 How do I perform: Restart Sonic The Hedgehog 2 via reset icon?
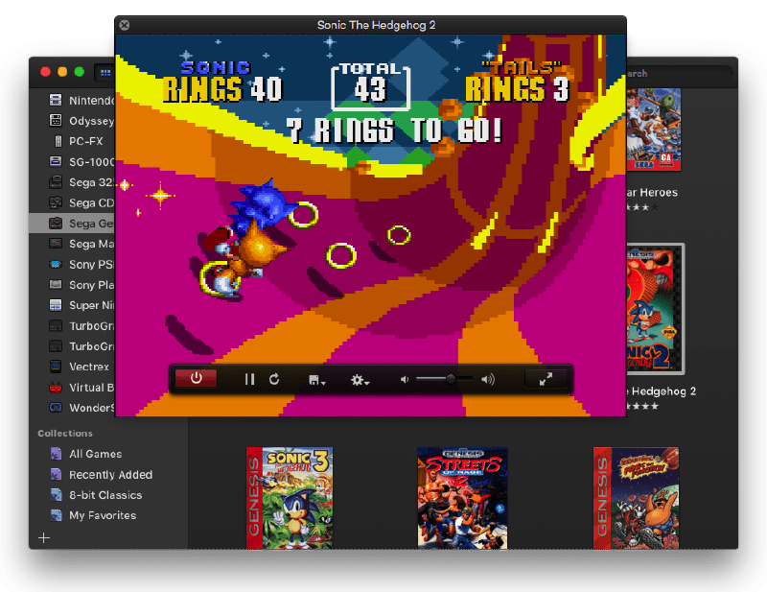coord(274,378)
